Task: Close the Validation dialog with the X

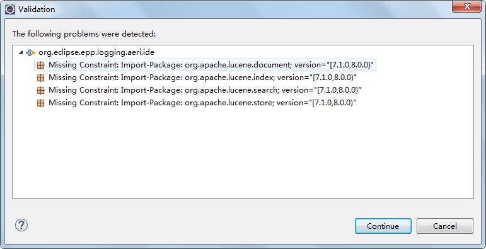Action: click(466, 6)
